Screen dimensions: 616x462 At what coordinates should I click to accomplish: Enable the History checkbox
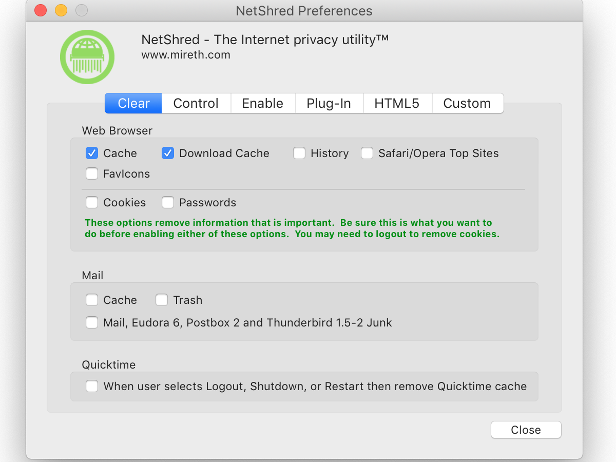coord(299,153)
